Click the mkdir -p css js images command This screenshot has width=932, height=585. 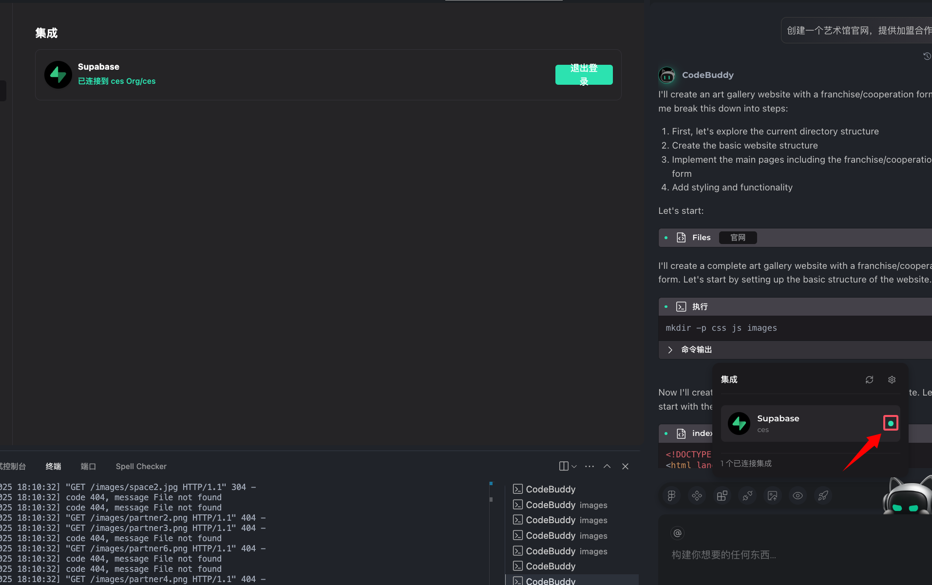coord(721,328)
